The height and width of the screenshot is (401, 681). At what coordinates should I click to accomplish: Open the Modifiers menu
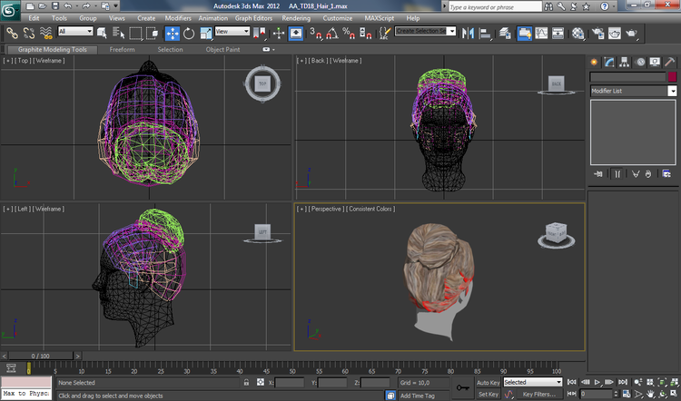pyautogui.click(x=178, y=18)
